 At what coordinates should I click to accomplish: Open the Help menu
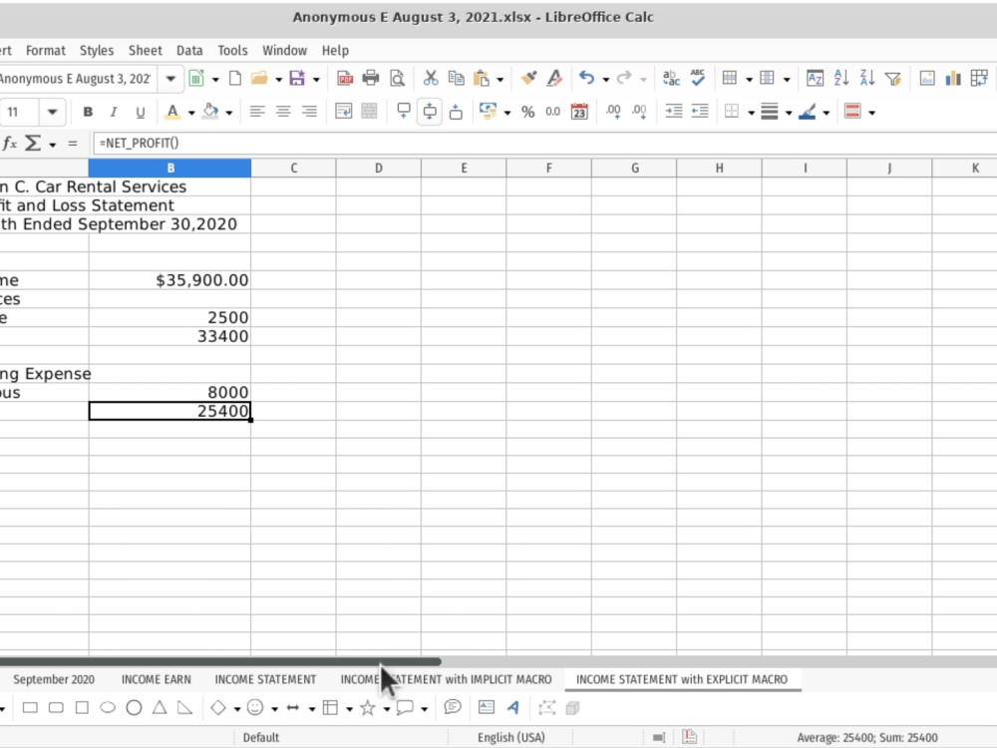click(335, 50)
